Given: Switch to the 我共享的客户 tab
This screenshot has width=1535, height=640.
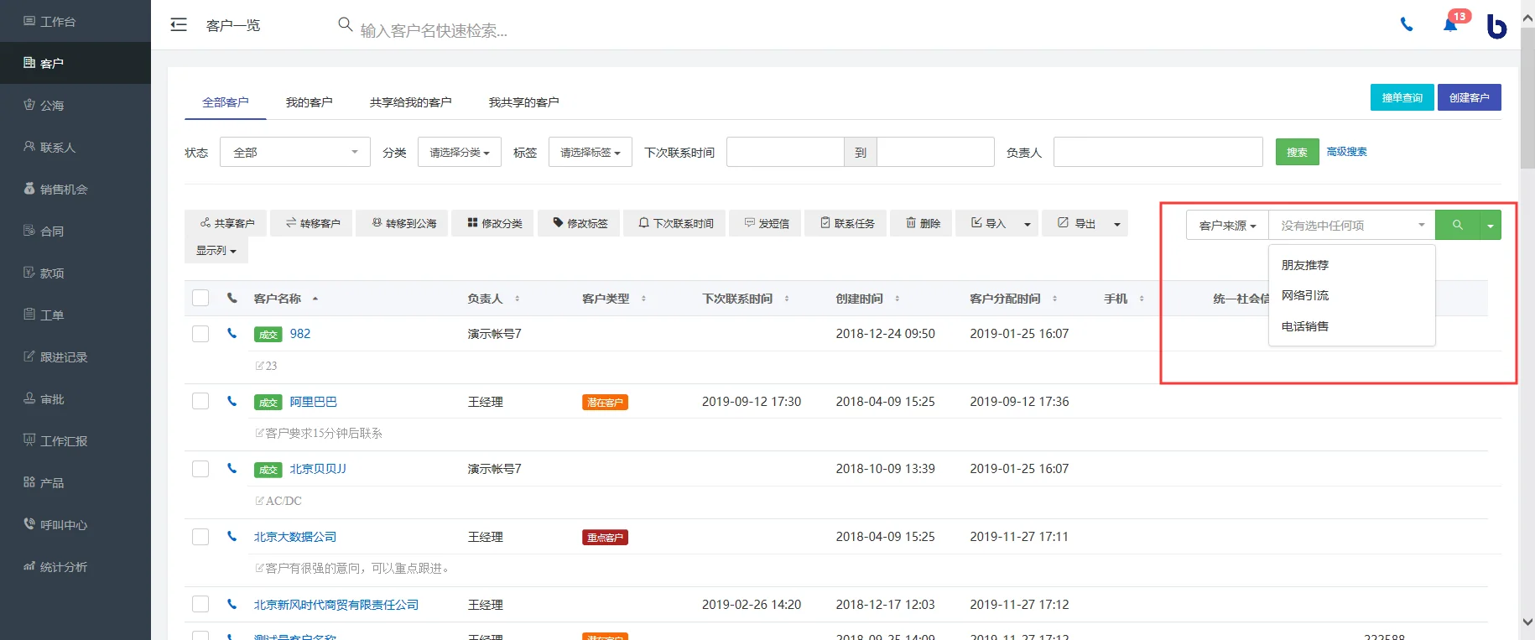Looking at the screenshot, I should [524, 101].
